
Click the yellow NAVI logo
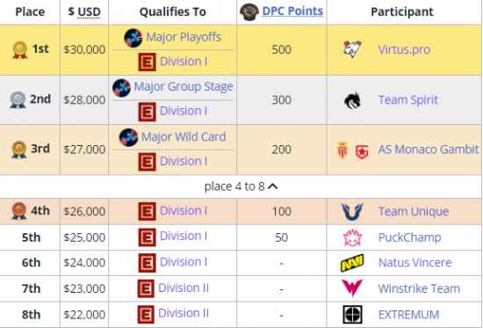[x=352, y=263]
